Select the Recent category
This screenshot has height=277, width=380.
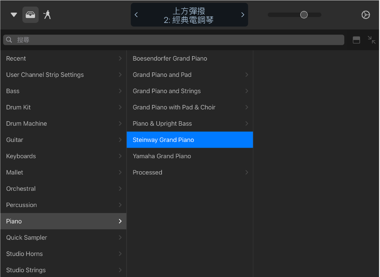63,59
